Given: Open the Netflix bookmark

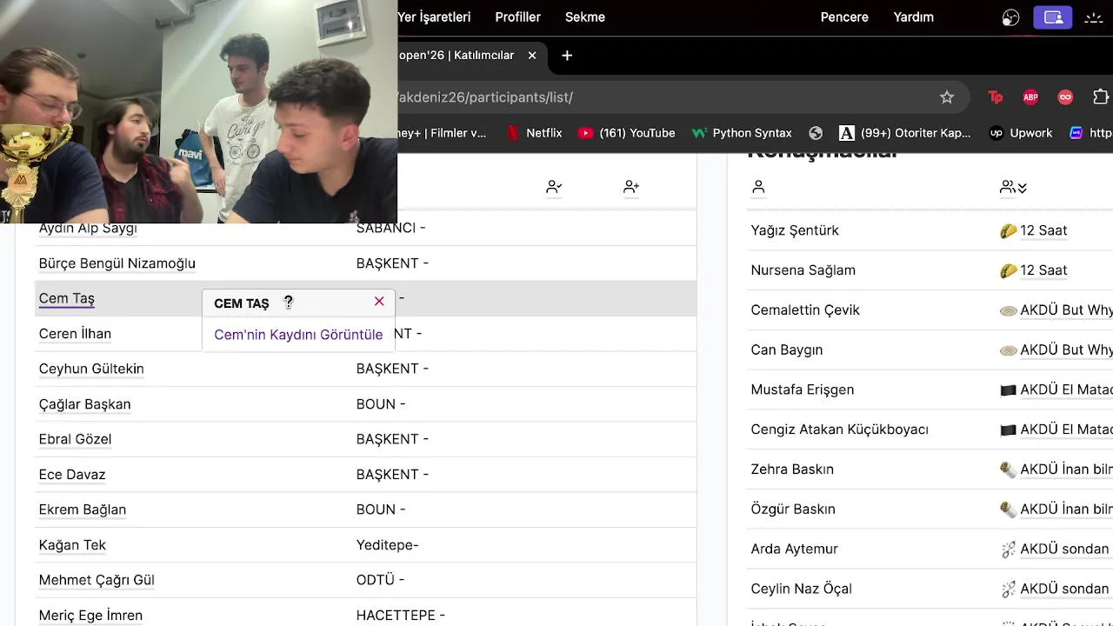Looking at the screenshot, I should (535, 133).
